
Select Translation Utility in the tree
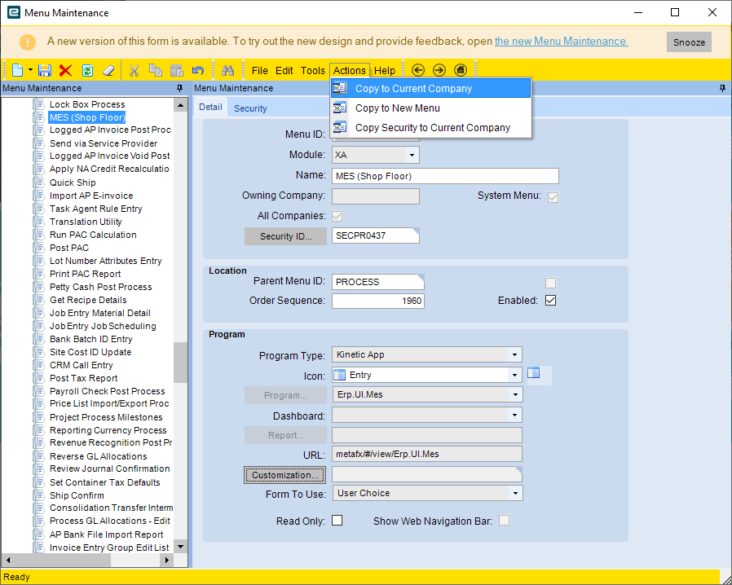coord(86,222)
